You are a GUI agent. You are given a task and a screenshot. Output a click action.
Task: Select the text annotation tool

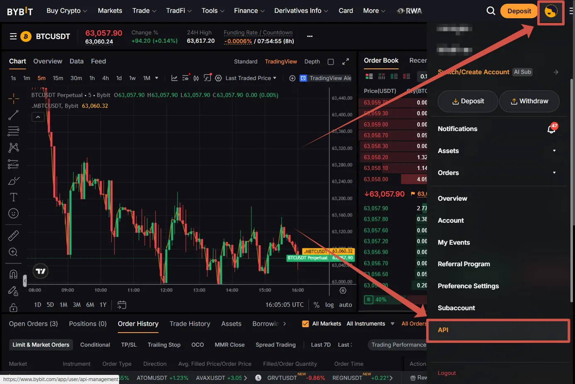[x=14, y=197]
